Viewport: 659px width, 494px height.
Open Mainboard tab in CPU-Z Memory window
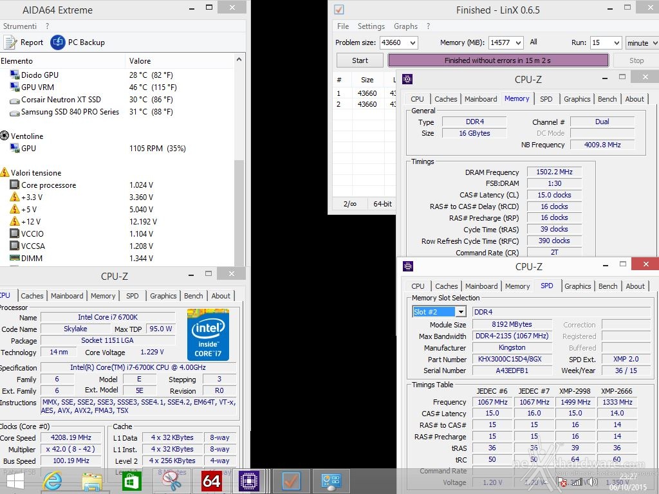pyautogui.click(x=481, y=99)
